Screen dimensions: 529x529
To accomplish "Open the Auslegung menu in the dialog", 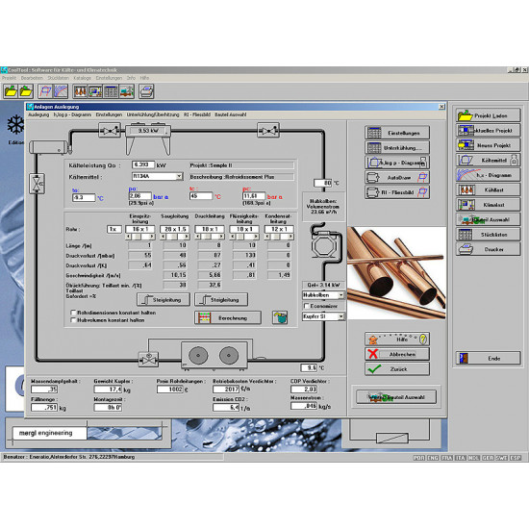I will click(38, 114).
